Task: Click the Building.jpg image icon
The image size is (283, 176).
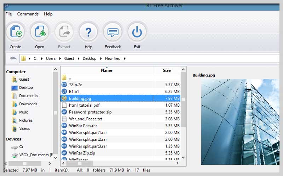Action: point(64,98)
